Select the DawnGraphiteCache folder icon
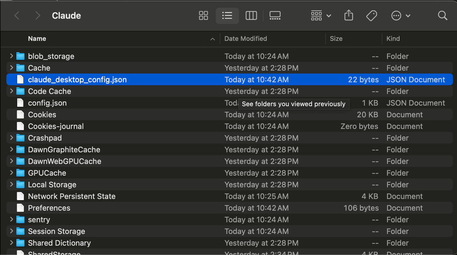The image size is (457, 255). [x=20, y=149]
